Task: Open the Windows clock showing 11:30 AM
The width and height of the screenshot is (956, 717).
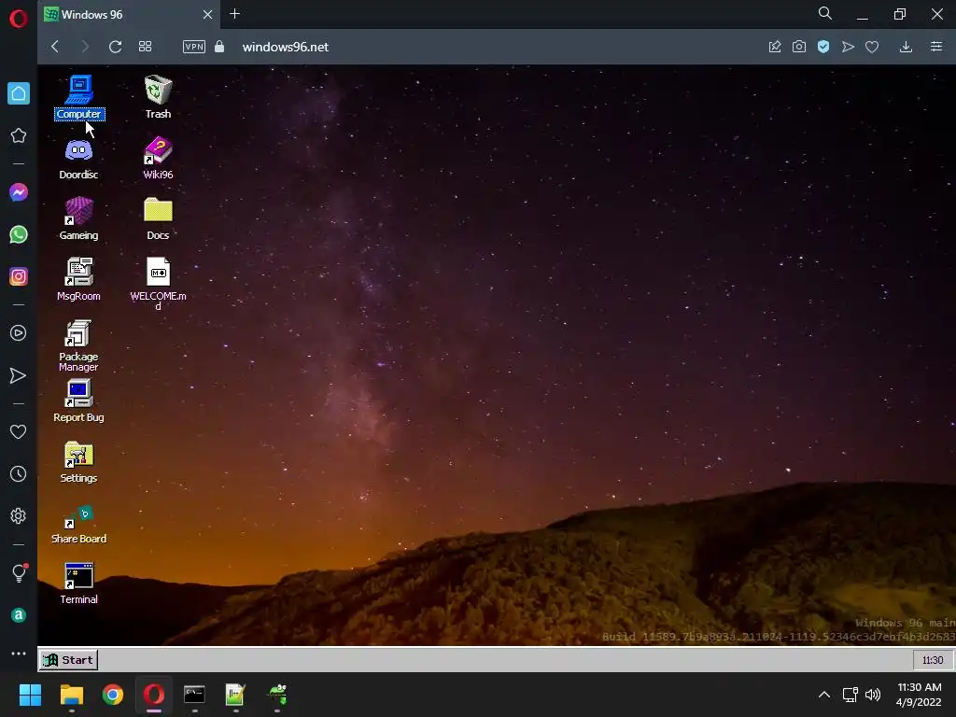Action: [919, 695]
